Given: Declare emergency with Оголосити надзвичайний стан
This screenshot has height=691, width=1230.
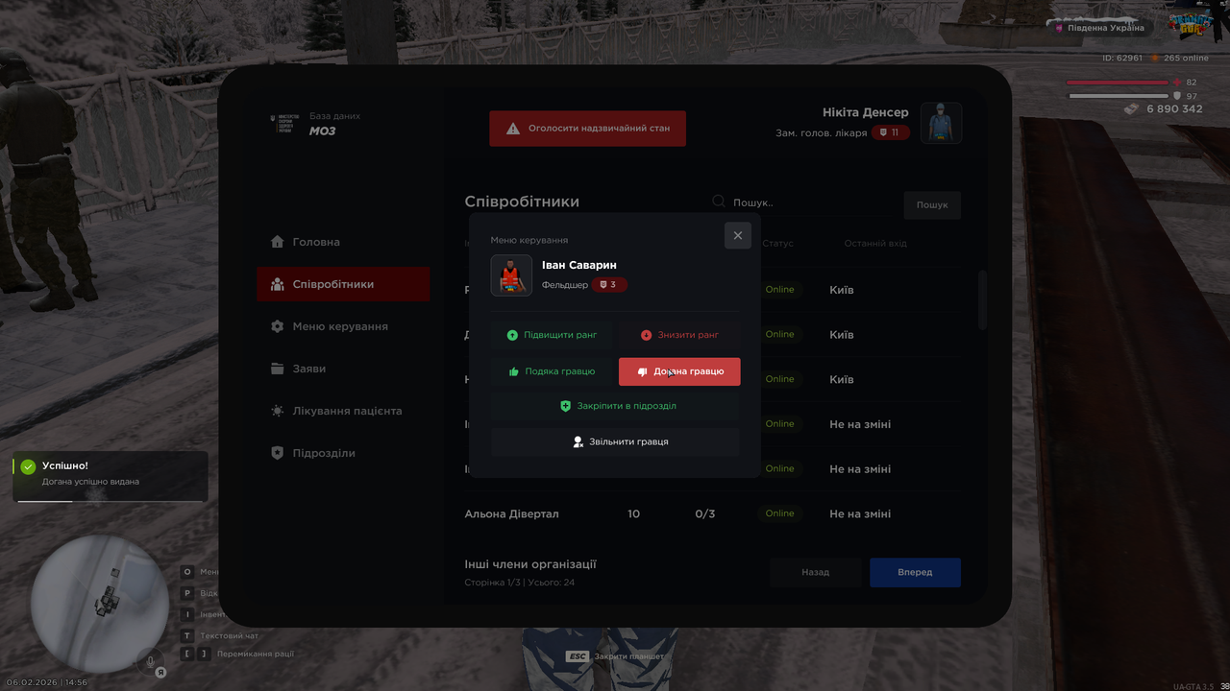Looking at the screenshot, I should point(587,129).
